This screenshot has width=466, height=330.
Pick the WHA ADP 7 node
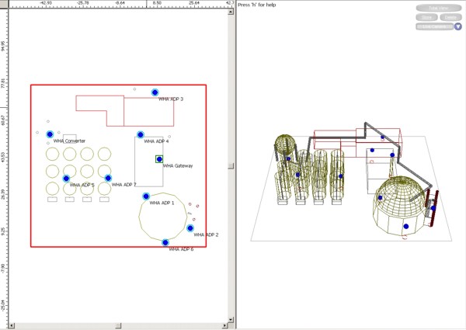[x=108, y=179]
